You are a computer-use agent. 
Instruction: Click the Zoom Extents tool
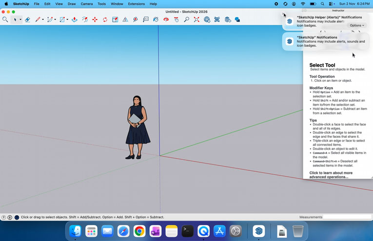point(196,19)
